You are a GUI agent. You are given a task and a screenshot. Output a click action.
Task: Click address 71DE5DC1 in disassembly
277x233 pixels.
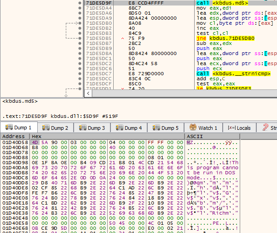99,58
